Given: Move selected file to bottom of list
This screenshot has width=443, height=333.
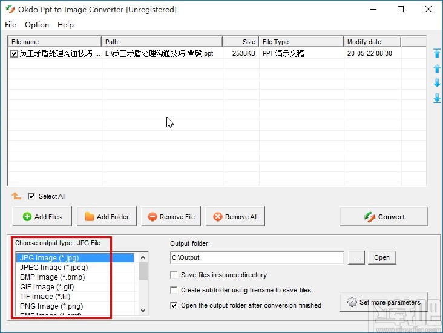Looking at the screenshot, I should point(437,98).
